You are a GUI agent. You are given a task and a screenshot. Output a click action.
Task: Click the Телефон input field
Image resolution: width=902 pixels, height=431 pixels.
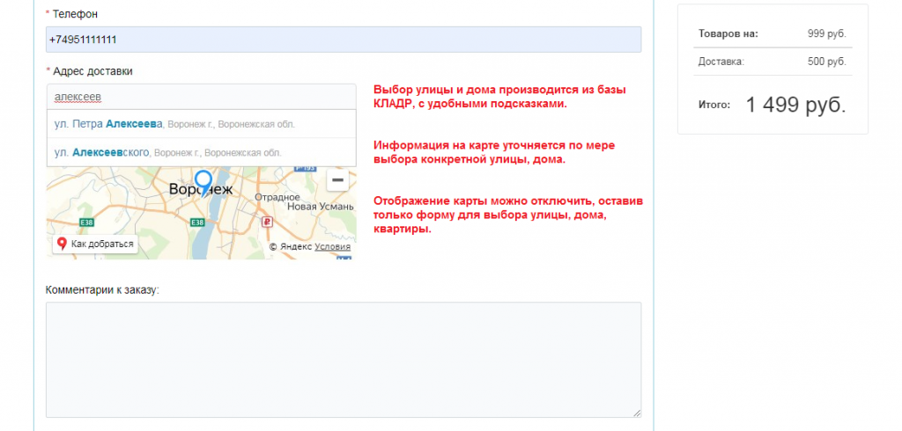coord(344,40)
